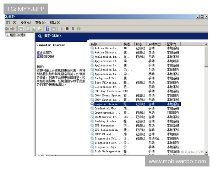Sort by the 名称 column header
Viewport: 213px width, 170px height.
coord(106,44)
